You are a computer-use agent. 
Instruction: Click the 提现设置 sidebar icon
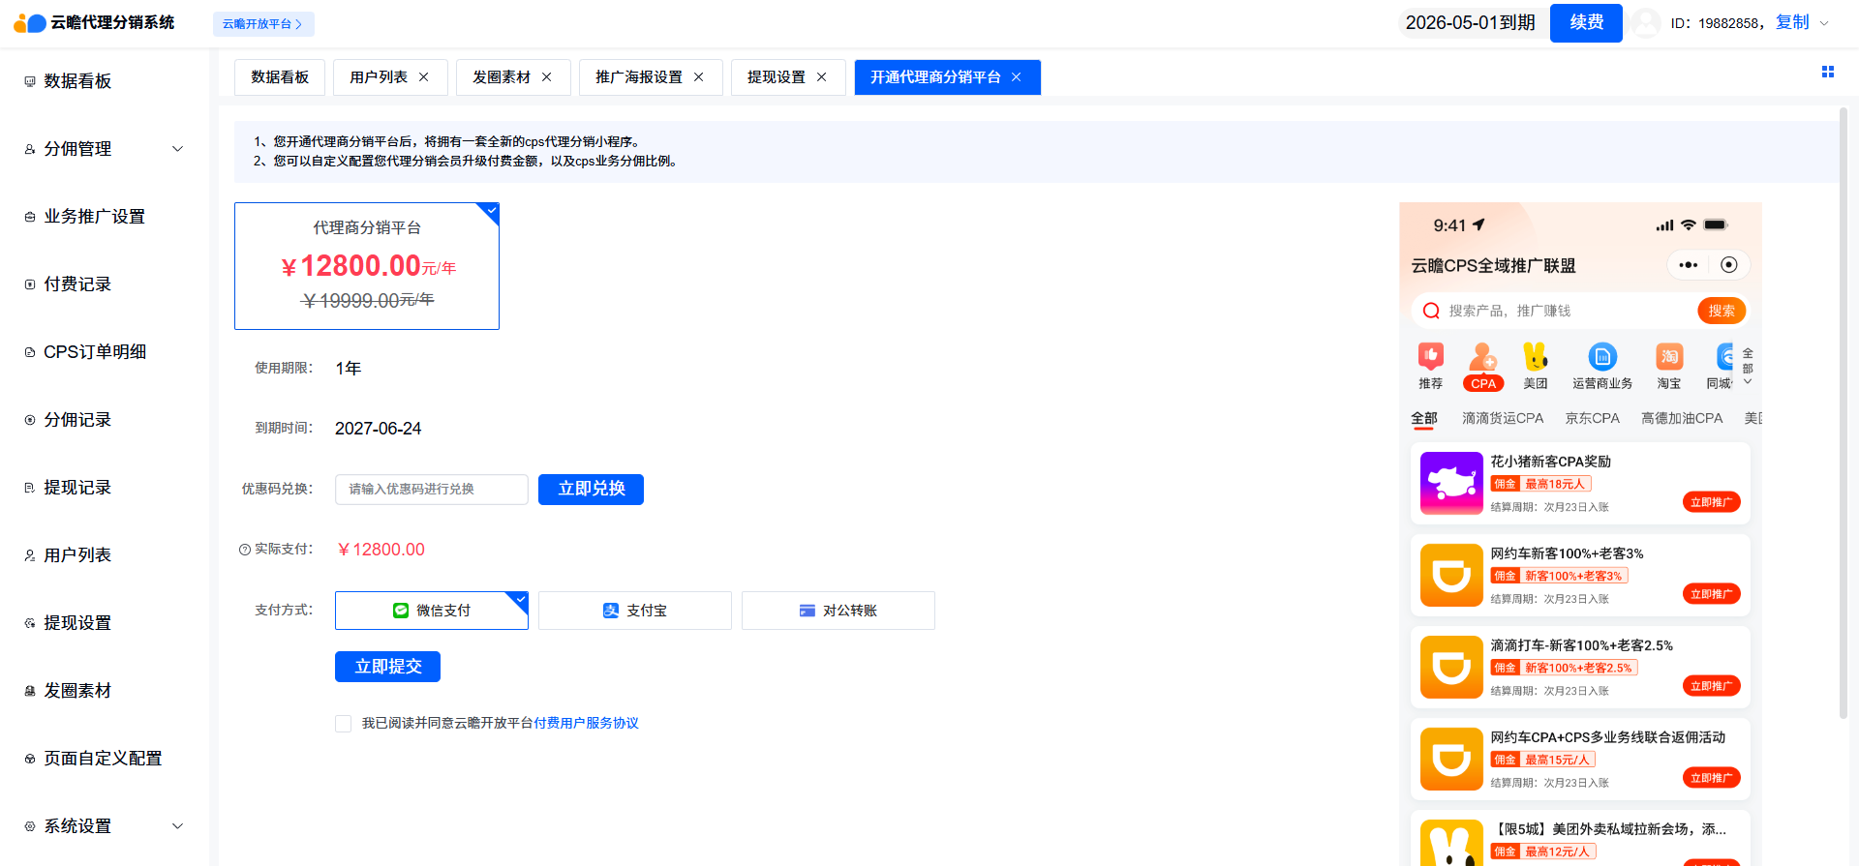click(x=30, y=623)
